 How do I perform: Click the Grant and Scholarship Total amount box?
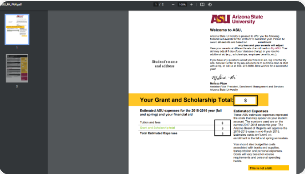(x=245, y=100)
